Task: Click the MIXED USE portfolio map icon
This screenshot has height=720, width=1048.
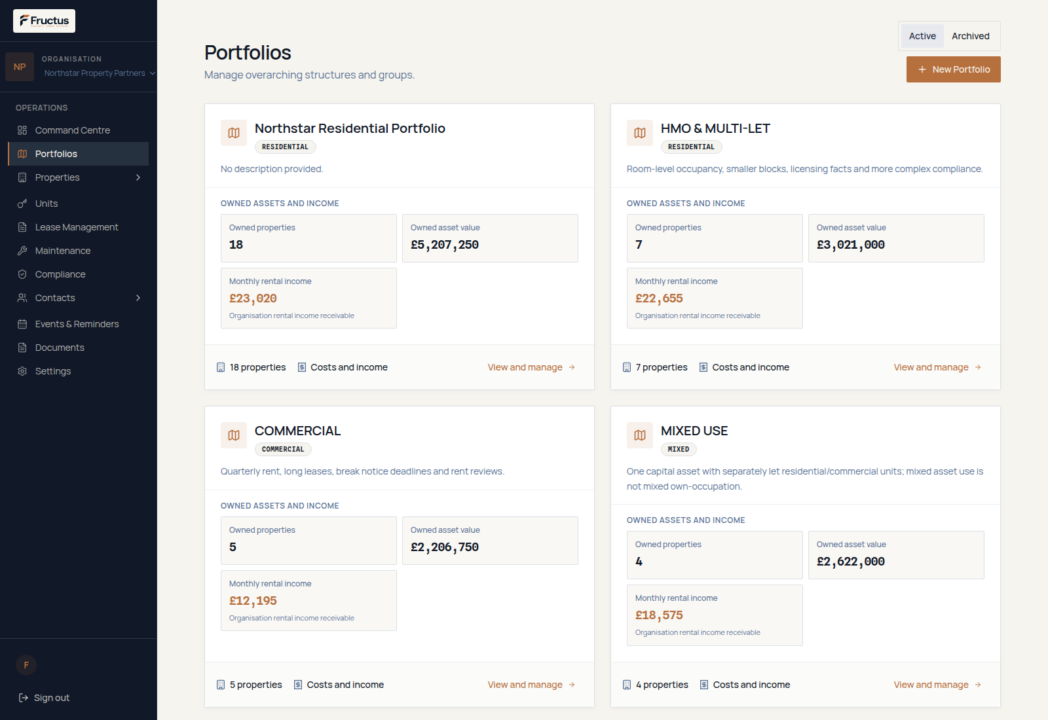Action: [640, 435]
